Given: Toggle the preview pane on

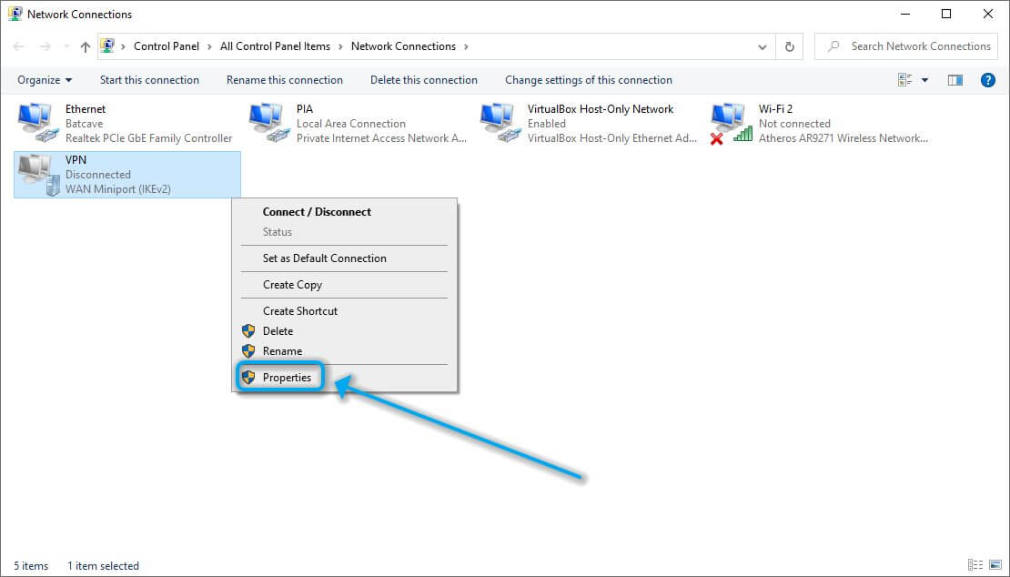Looking at the screenshot, I should tap(954, 79).
